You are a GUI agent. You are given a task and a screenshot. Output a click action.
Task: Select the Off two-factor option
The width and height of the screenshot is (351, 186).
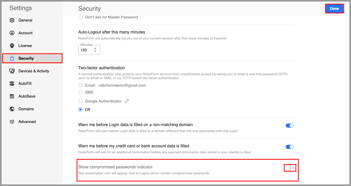coord(80,109)
